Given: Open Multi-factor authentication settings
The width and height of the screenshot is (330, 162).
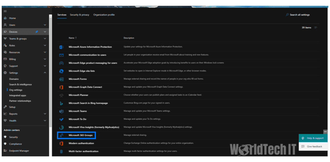Looking at the screenshot, I should pos(83,151).
